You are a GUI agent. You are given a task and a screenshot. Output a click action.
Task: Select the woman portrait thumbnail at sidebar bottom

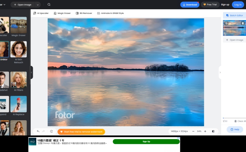18,128
